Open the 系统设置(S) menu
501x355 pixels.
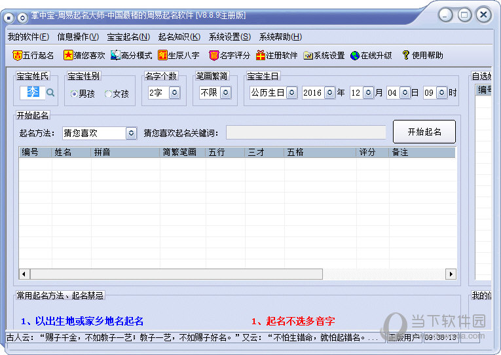pos(230,37)
